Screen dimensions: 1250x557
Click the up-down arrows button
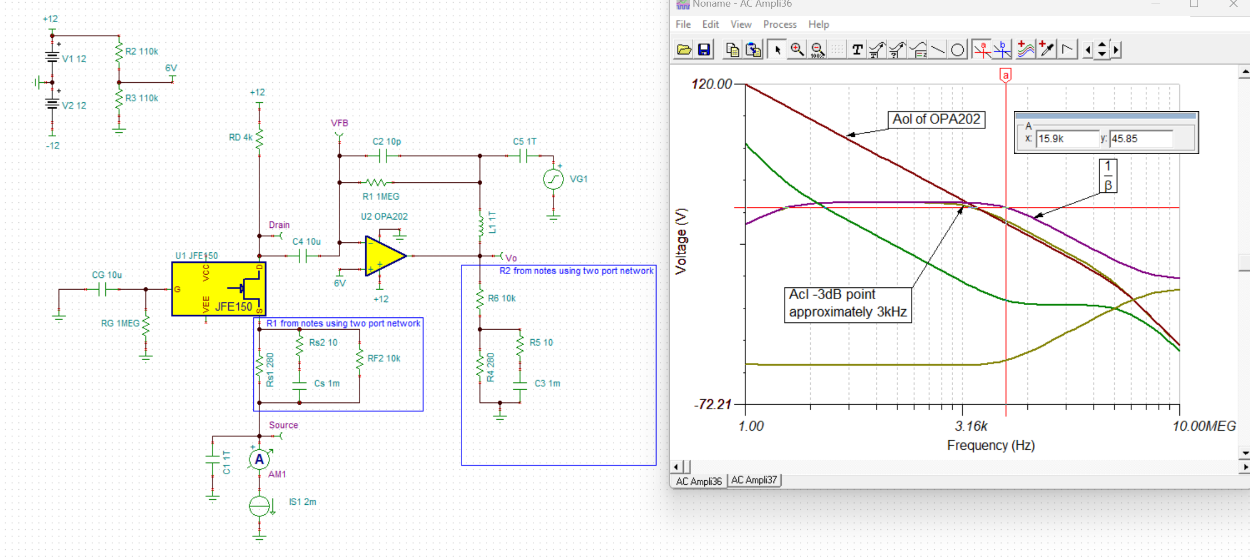tap(1102, 50)
